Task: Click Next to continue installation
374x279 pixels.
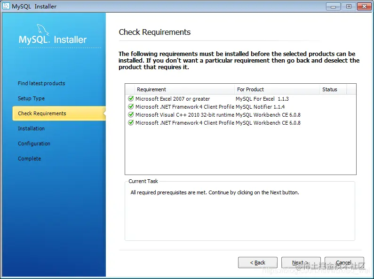Action: (301, 263)
